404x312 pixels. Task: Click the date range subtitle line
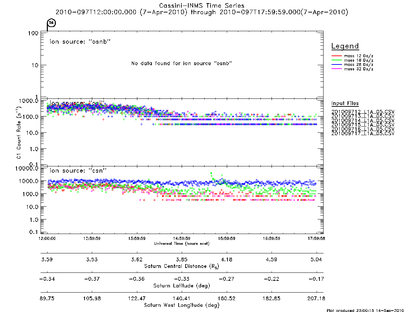coord(202,12)
